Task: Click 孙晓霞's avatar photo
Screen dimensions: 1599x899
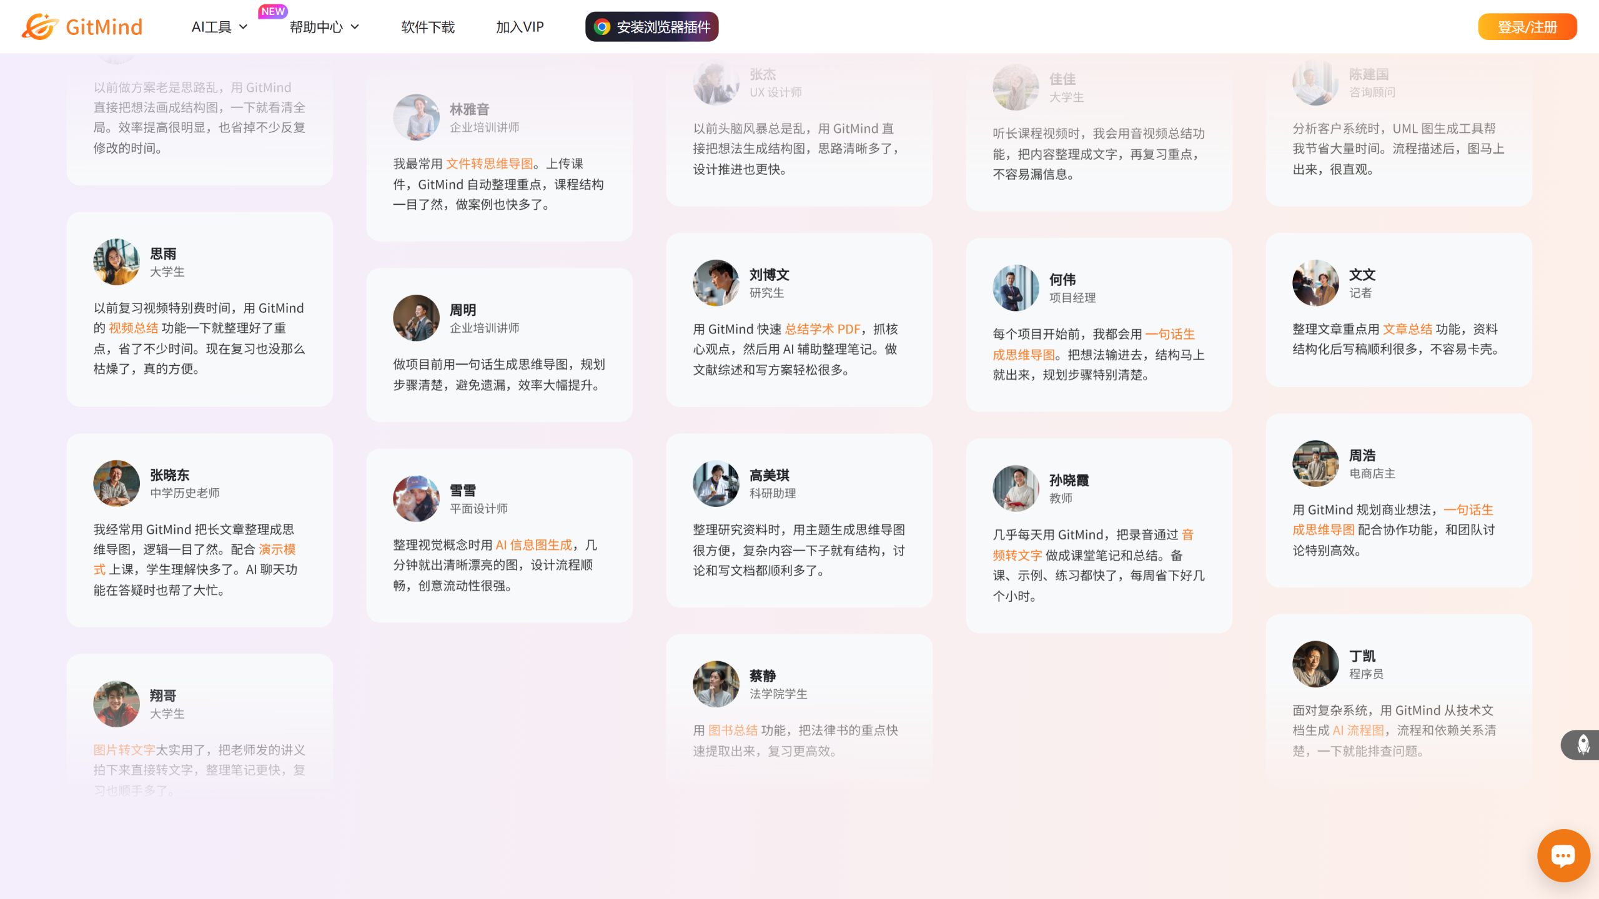Action: 1016,488
